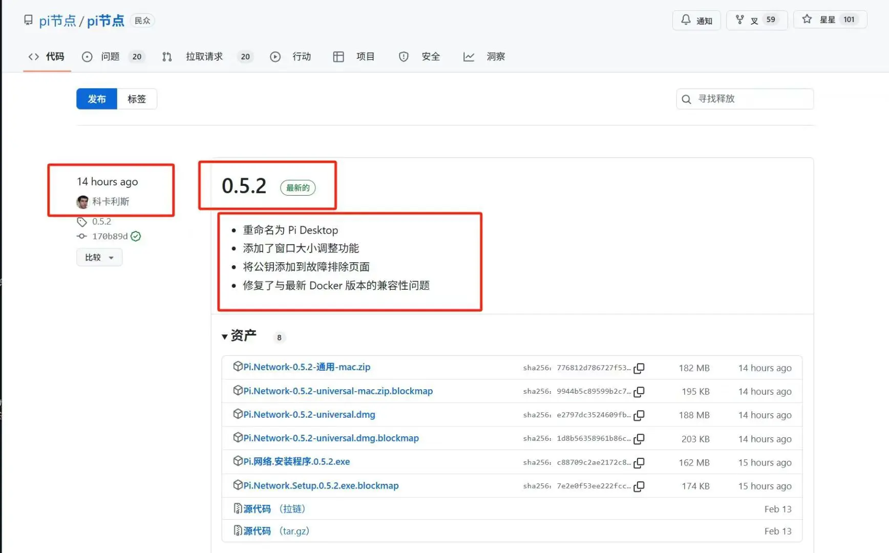
Task: Copy sha256 of universal.dmg.blockmap
Action: (639, 439)
